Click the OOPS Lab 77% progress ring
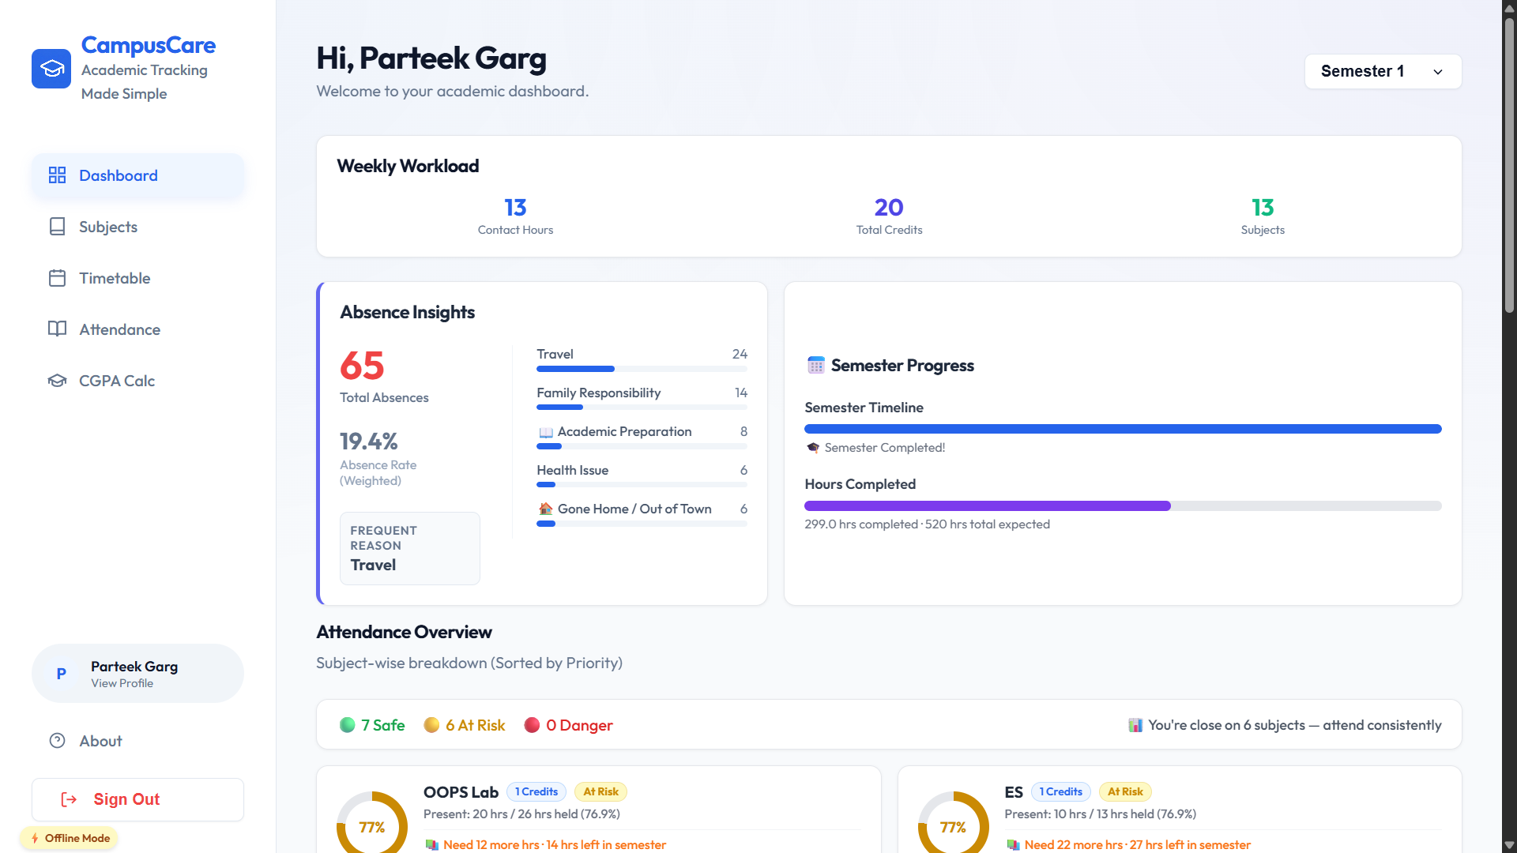1517x853 pixels. 372,822
